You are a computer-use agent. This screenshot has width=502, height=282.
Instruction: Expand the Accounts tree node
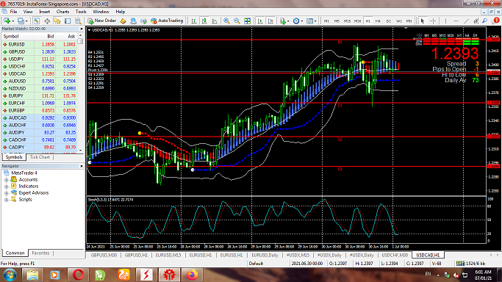(6, 180)
